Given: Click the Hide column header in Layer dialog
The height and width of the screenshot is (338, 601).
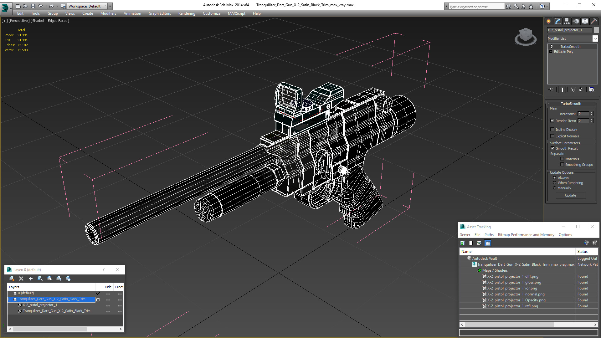Looking at the screenshot, I should pyautogui.click(x=108, y=287).
